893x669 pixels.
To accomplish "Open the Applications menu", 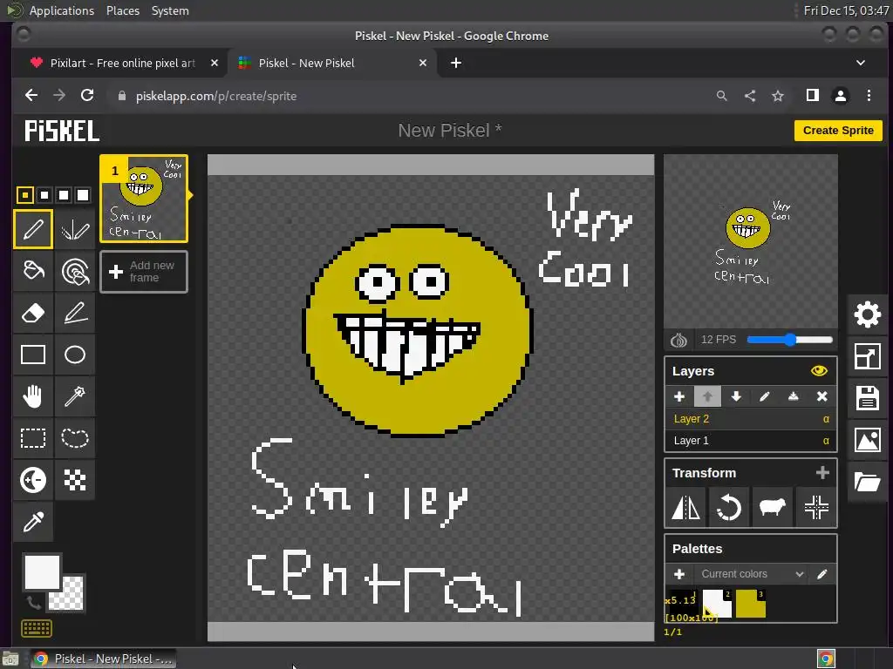I will click(x=62, y=10).
